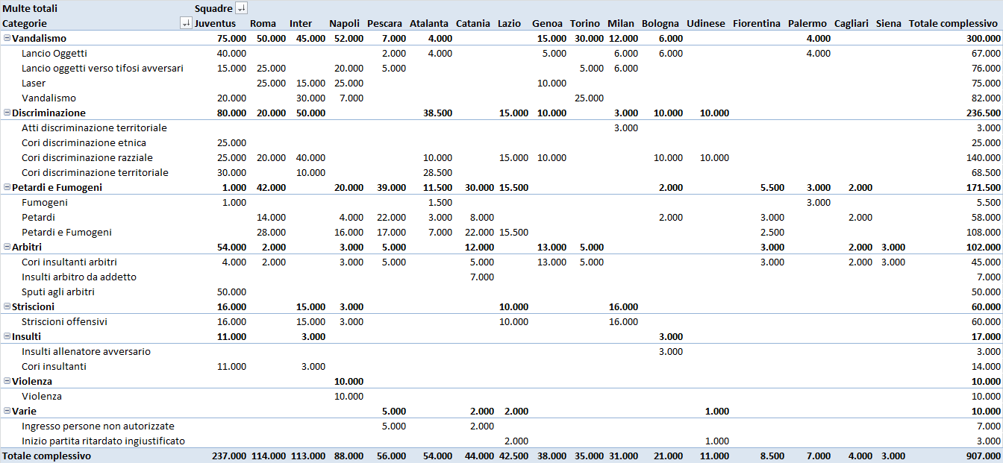Select Torino Vandalismo subcategory value 25.000
This screenshot has height=463, width=1003.
(589, 98)
